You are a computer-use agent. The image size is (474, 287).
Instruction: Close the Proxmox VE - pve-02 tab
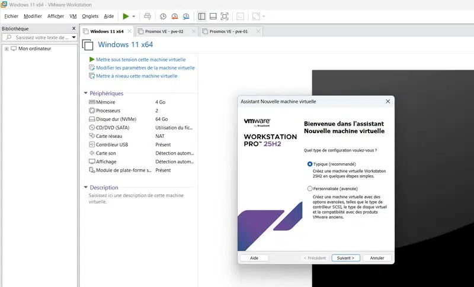194,31
